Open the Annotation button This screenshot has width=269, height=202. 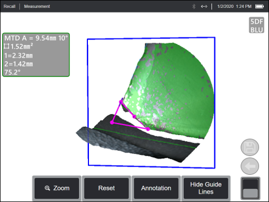[x=156, y=188]
